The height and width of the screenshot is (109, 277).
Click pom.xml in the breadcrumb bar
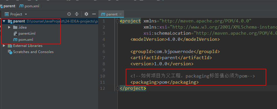click(32, 6)
